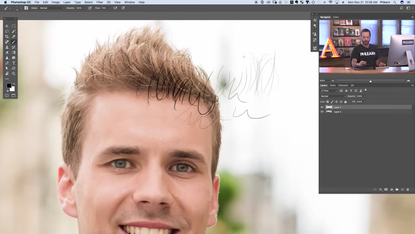Viewport: 415px width, 234px height.
Task: Toggle lock image pixels brush icon
Action: [x=332, y=102]
